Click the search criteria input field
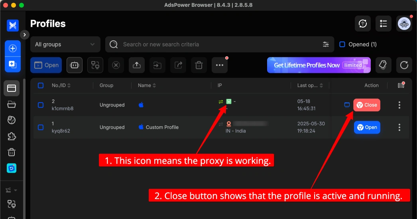The width and height of the screenshot is (417, 219). (220, 44)
